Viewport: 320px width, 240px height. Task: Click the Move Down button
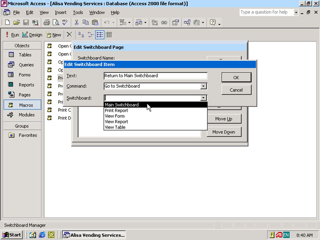224,132
